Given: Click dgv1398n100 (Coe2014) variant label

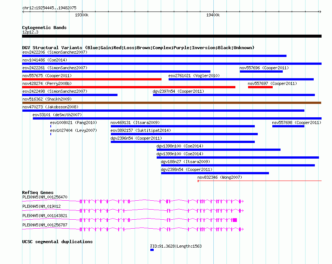Looking at the screenshot, I should tap(180, 146).
